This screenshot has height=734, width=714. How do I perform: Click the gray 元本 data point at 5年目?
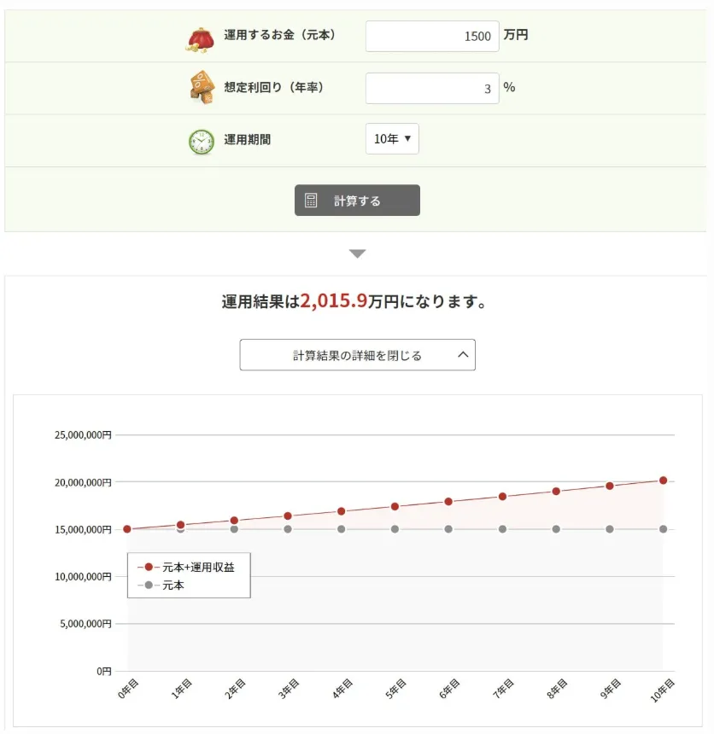pyautogui.click(x=395, y=529)
